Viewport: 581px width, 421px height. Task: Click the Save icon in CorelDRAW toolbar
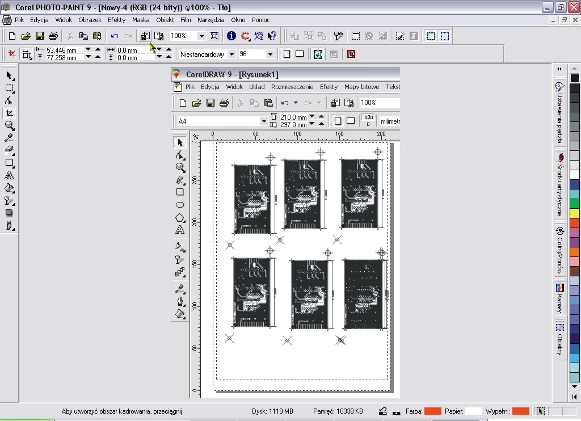[210, 103]
